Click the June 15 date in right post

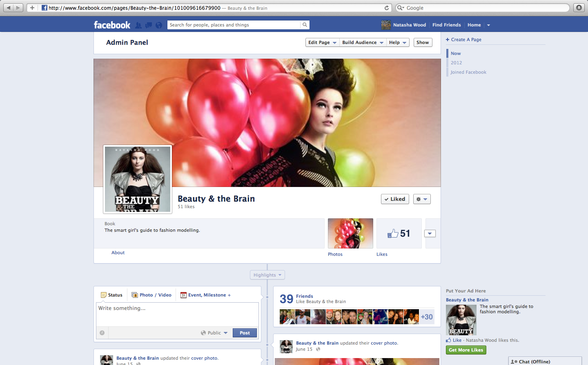pyautogui.click(x=304, y=349)
